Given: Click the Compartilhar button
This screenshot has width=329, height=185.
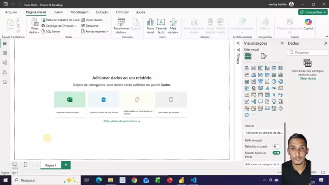Looking at the screenshot, I should click(312, 12).
